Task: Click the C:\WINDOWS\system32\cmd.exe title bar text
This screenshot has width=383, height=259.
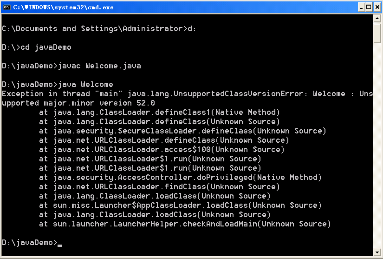Action: (63, 7)
